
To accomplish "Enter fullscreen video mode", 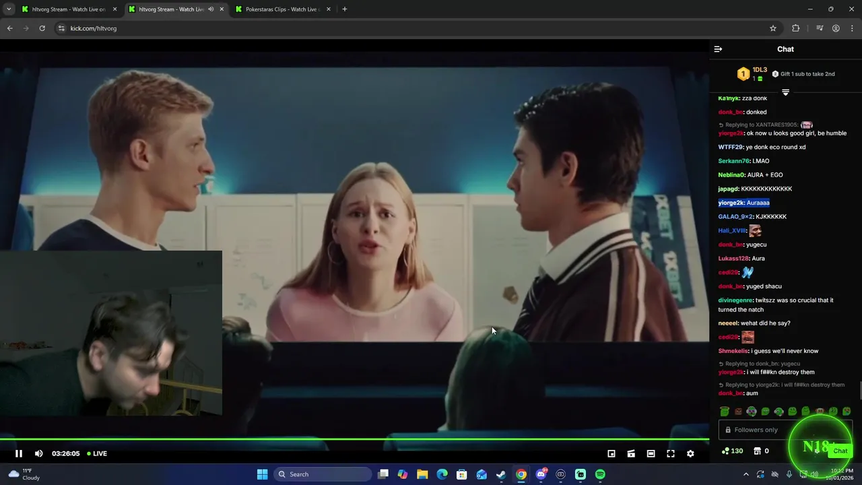I will point(671,453).
